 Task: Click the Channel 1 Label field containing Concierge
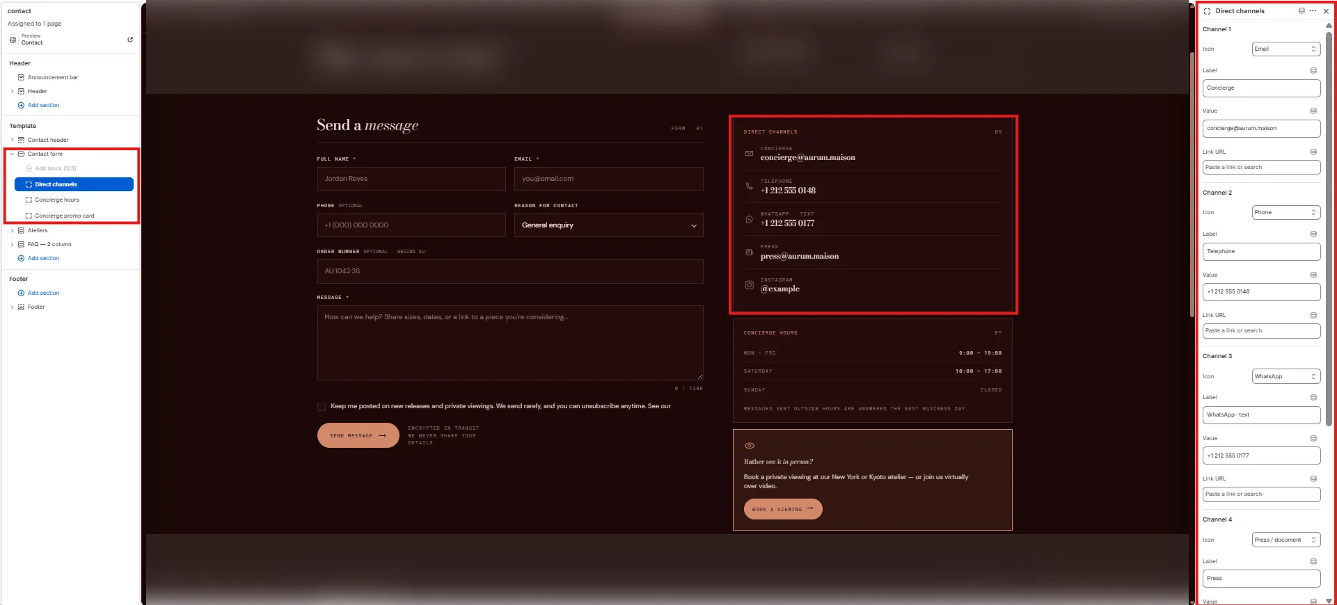click(1261, 88)
